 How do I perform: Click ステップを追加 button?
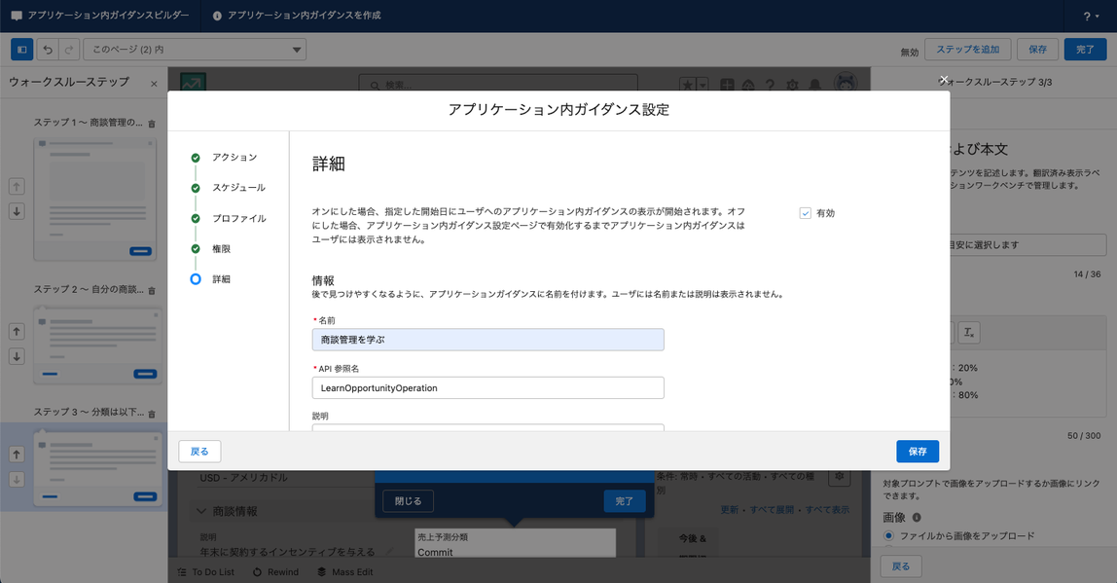(x=968, y=50)
